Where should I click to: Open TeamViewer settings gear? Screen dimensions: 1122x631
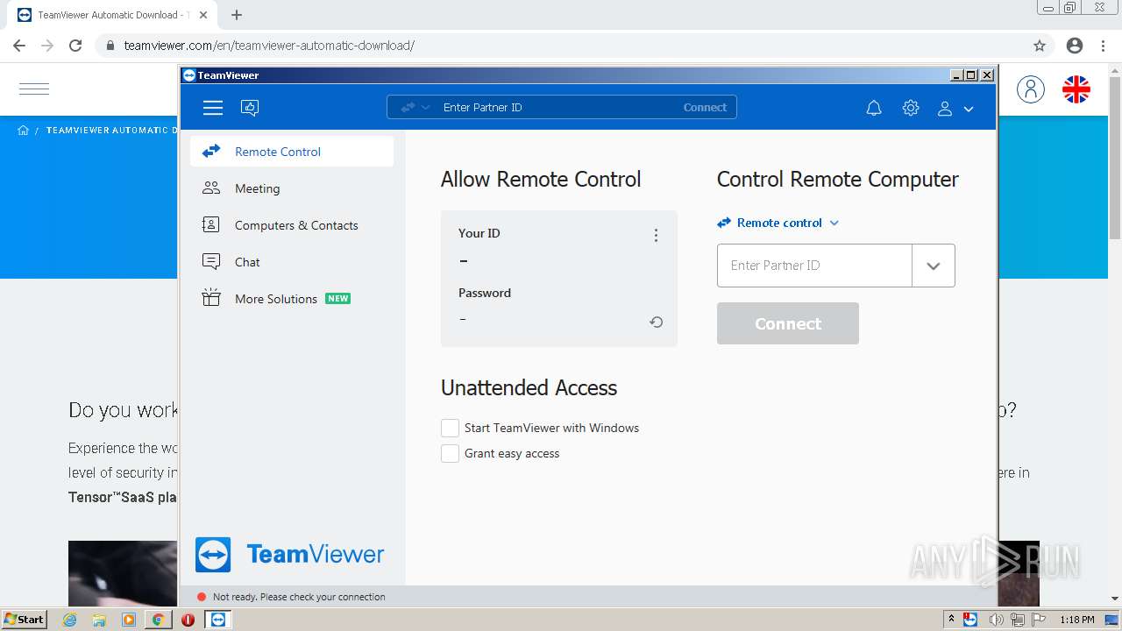coord(911,108)
